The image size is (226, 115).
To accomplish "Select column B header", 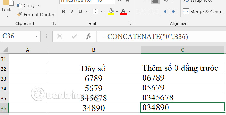I will [x=94, y=50].
